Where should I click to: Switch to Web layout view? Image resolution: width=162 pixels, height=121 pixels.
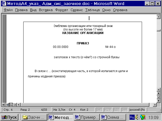(x=7, y=105)
